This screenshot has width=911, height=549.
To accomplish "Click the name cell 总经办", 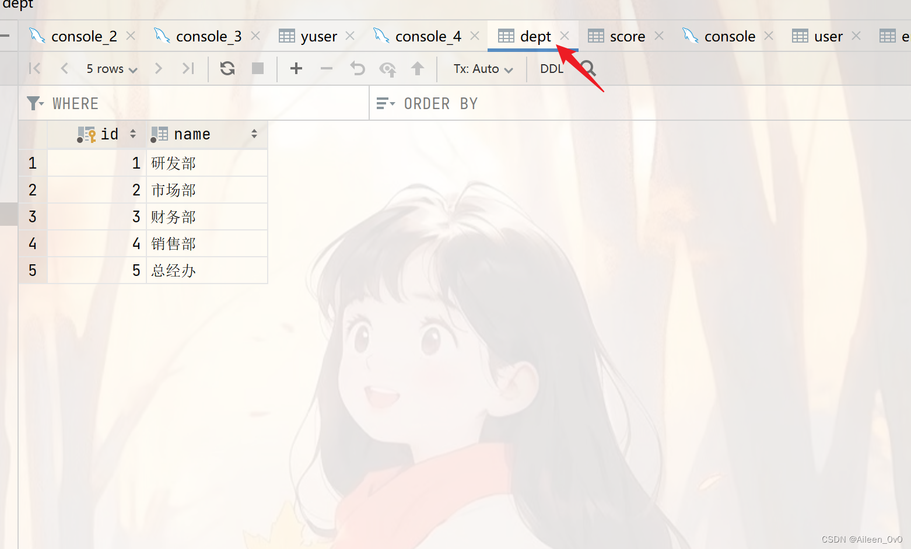I will coord(207,271).
